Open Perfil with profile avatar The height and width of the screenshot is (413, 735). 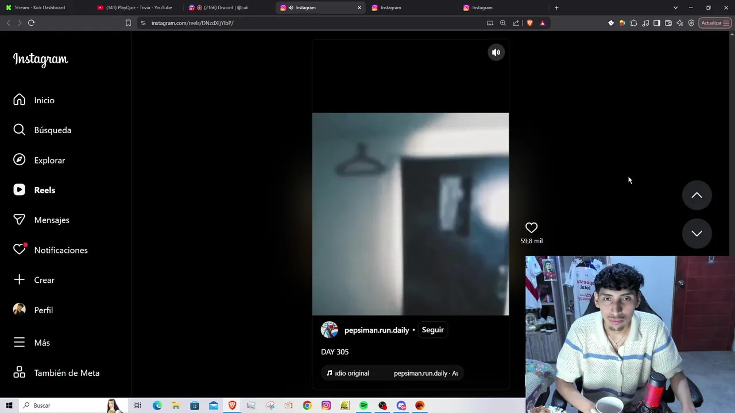click(33, 310)
